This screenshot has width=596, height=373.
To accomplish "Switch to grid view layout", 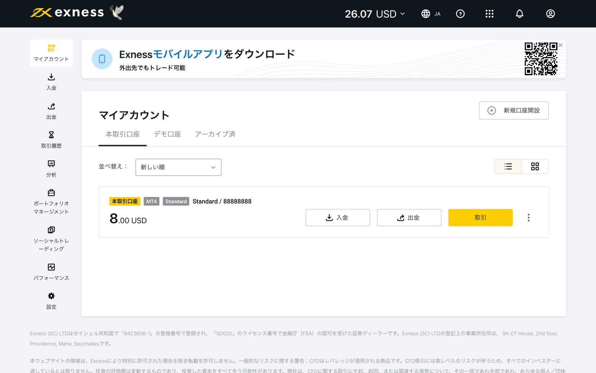I will pyautogui.click(x=535, y=166).
